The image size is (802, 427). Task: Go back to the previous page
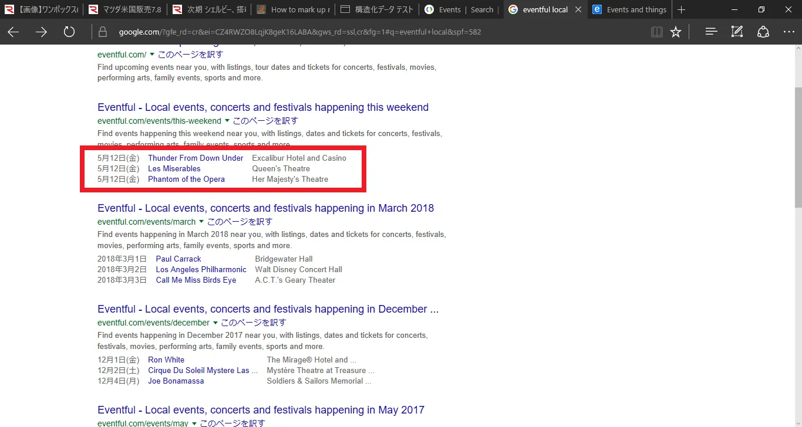(13, 32)
